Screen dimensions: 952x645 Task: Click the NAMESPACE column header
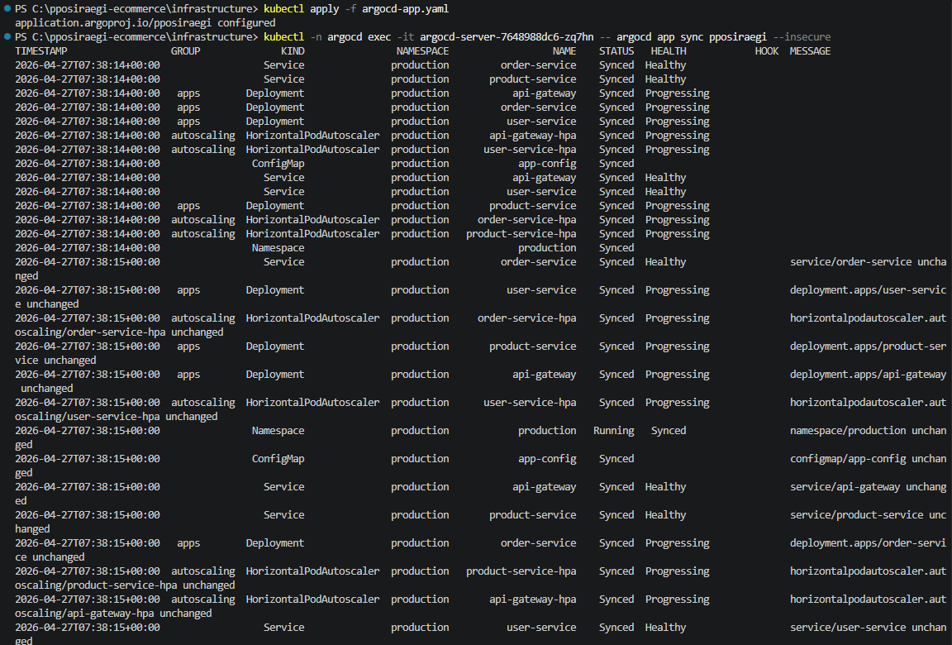coord(422,51)
